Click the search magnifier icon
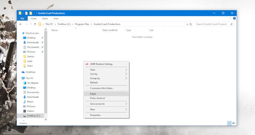 click(x=231, y=24)
